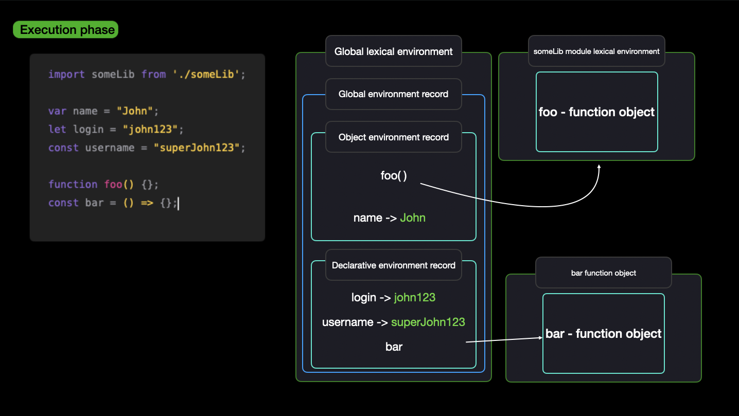The image size is (739, 416).
Task: Click the let login = "john123" code line
Action: pyautogui.click(x=116, y=129)
